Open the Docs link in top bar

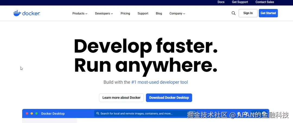221,2
